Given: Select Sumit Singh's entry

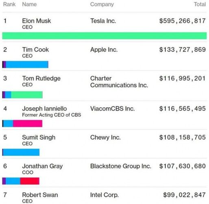Looking at the screenshot, I should (x=39, y=137).
